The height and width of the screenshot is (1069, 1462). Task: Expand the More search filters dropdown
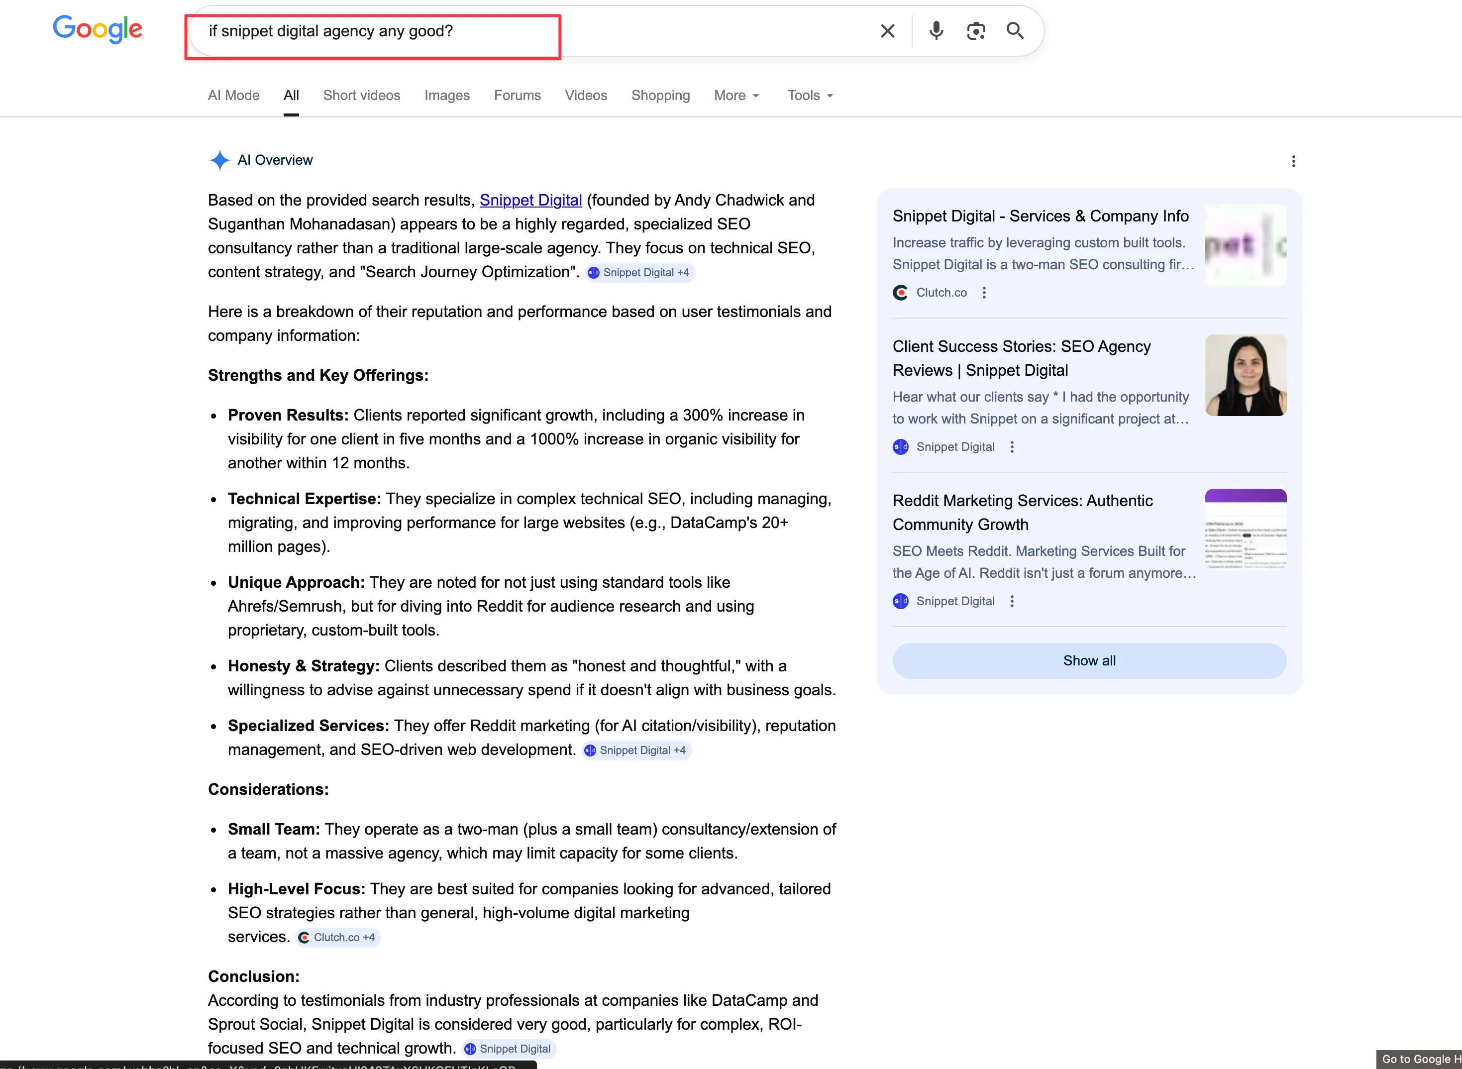coord(736,96)
